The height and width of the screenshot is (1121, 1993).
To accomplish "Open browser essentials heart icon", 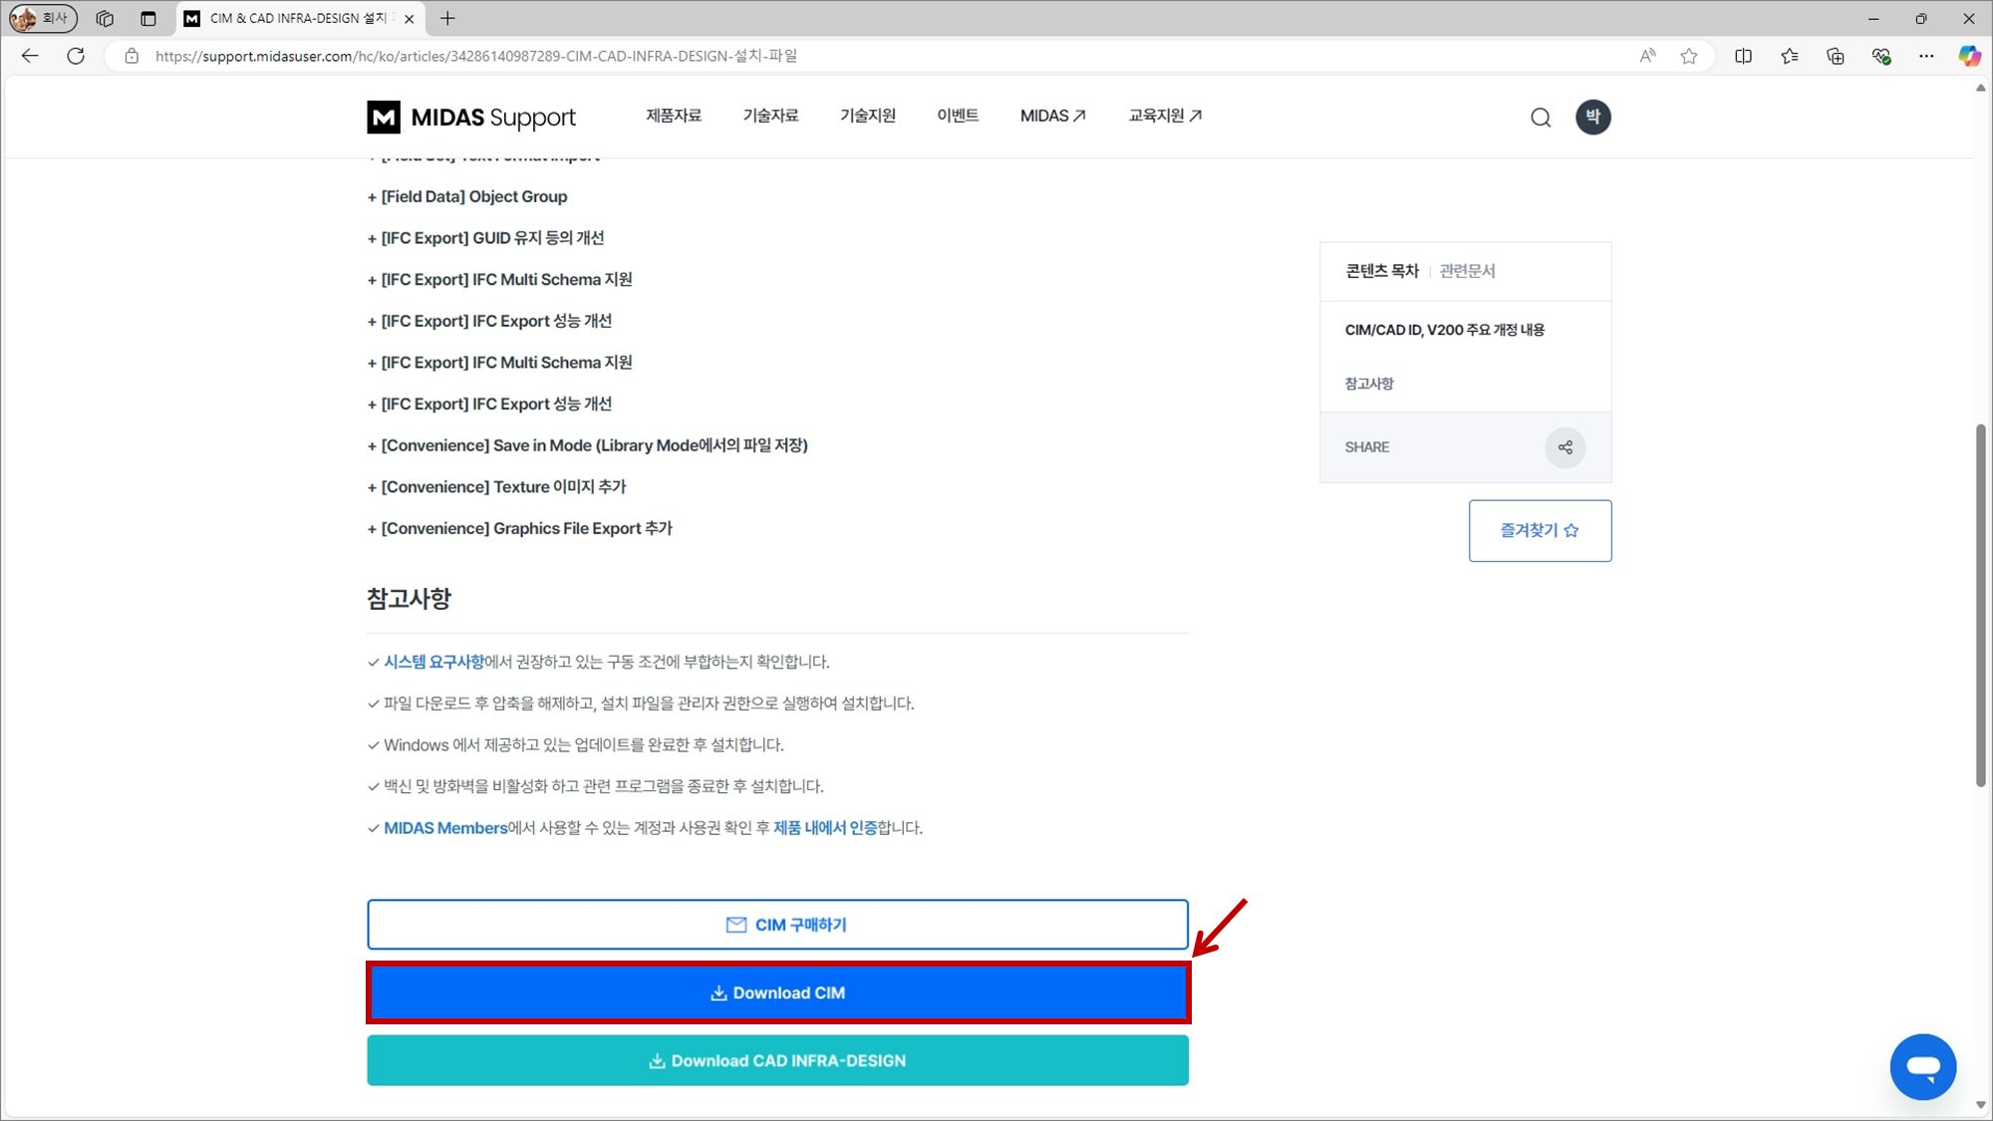I will (1881, 56).
